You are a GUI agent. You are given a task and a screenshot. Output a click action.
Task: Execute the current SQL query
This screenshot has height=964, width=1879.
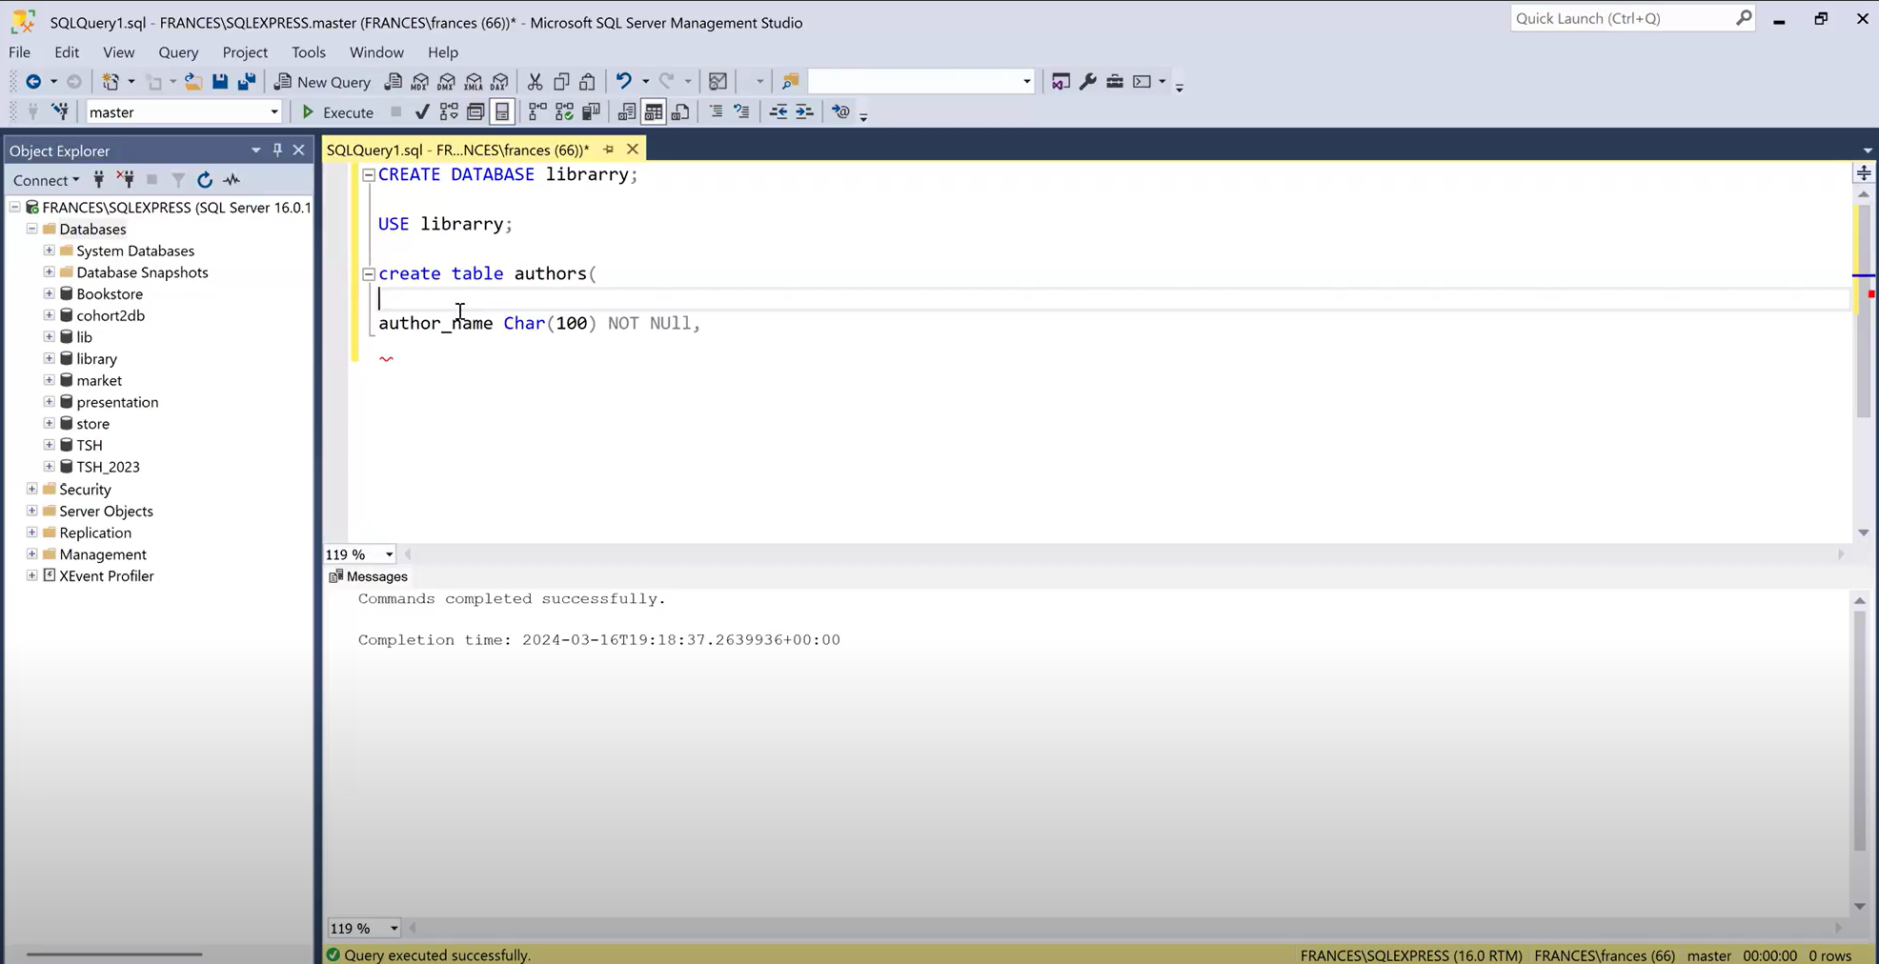(339, 111)
